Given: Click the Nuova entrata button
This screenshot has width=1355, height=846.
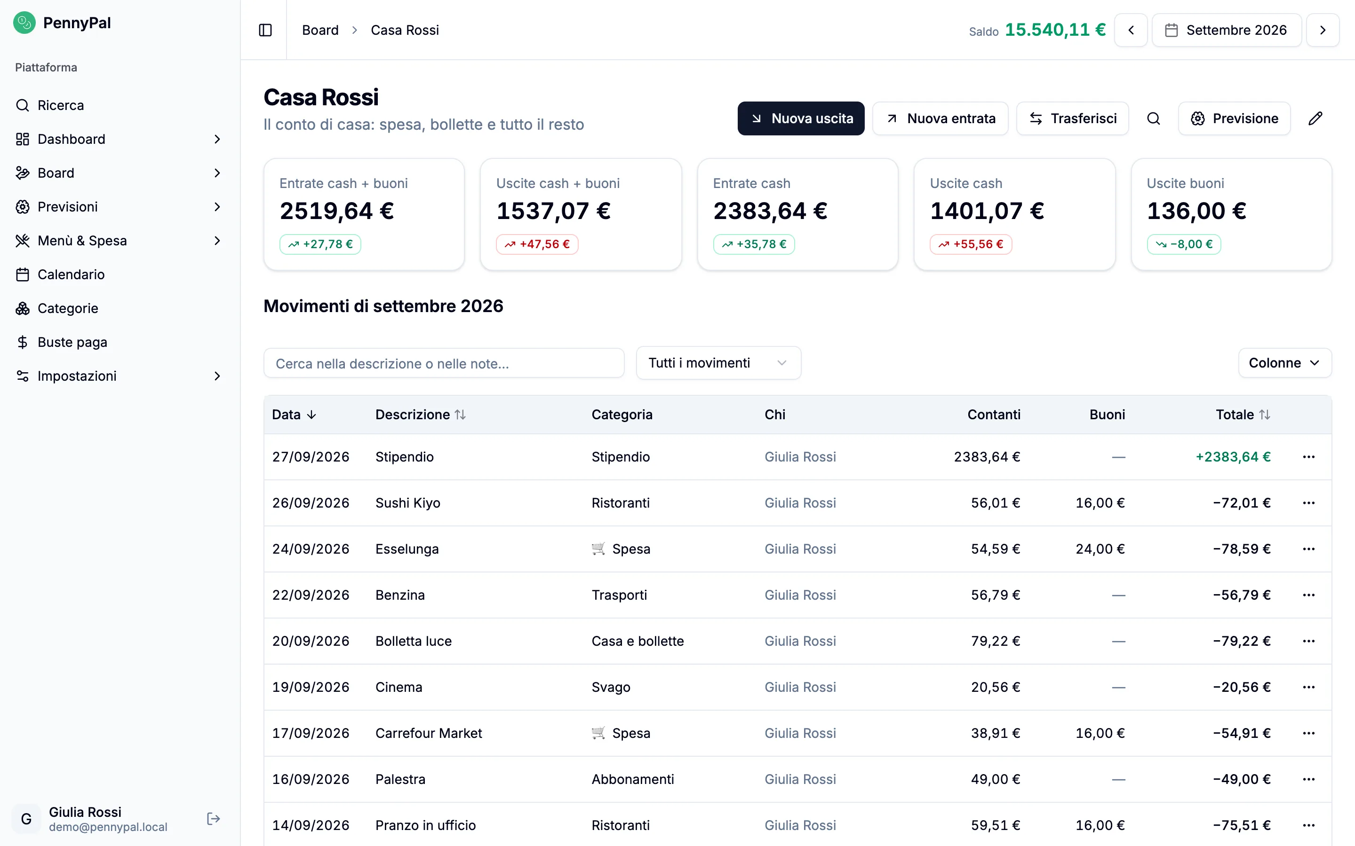Looking at the screenshot, I should [940, 118].
